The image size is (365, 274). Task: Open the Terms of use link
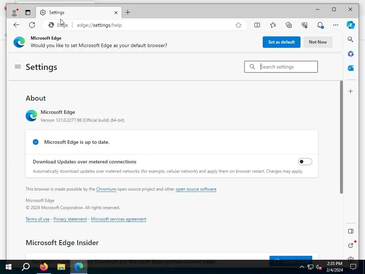[37, 219]
